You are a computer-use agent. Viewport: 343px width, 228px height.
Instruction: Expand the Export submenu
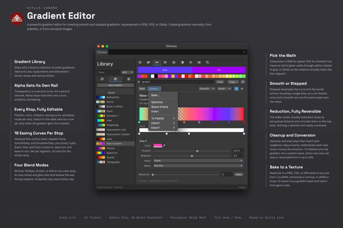point(163,128)
